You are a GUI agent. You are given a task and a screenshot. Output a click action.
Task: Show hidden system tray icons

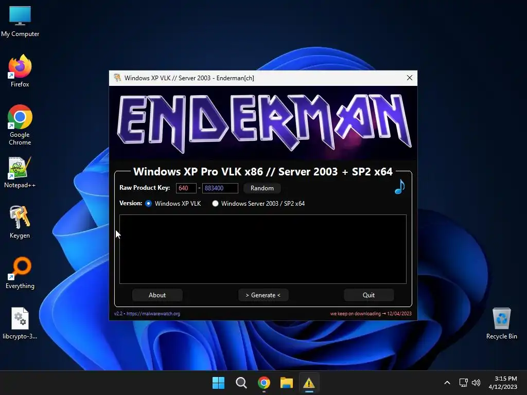point(447,383)
